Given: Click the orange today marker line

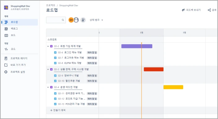Looking at the screenshot, I should [142, 81].
